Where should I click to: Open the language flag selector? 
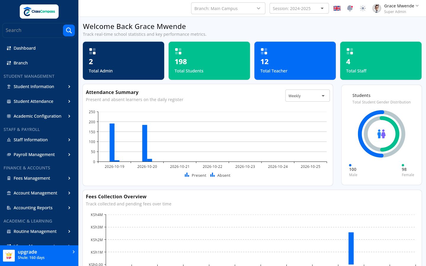click(337, 8)
